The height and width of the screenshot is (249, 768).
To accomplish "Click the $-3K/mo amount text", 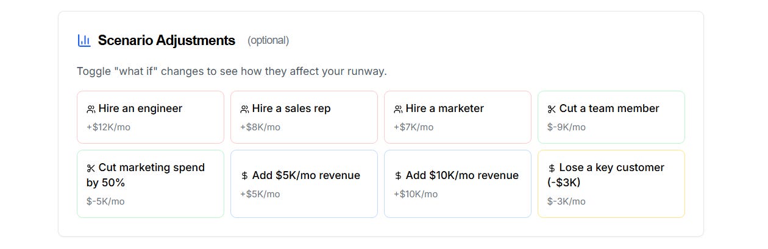I will pyautogui.click(x=566, y=201).
